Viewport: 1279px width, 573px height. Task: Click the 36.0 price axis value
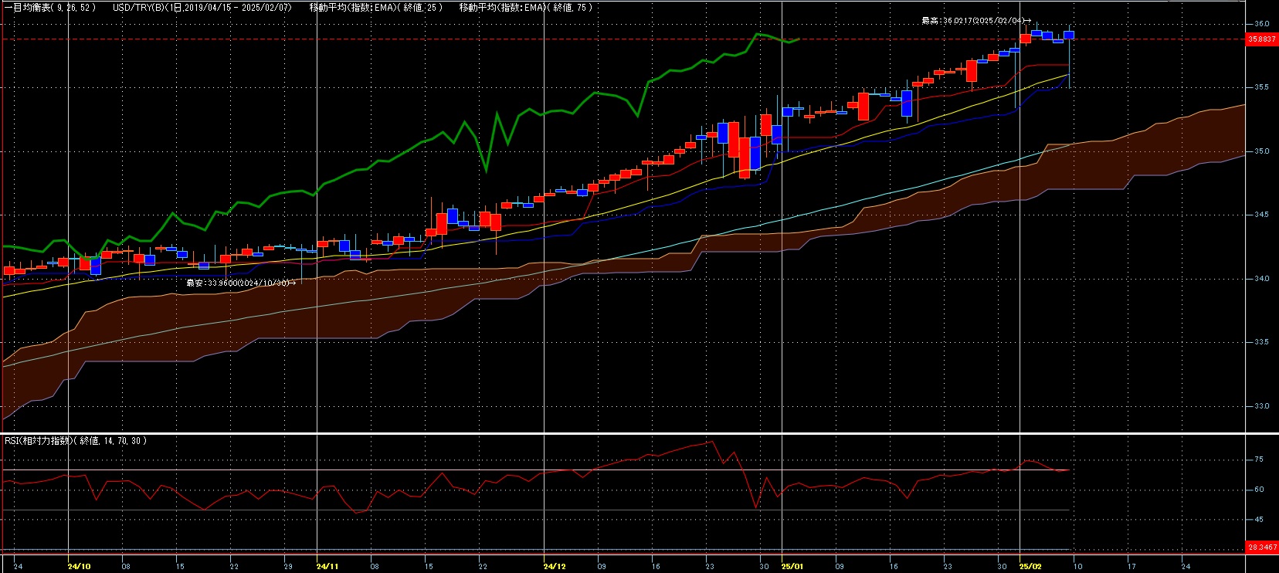1261,24
